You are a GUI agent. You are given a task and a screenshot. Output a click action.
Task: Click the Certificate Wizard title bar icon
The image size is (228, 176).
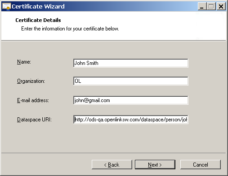6,7
